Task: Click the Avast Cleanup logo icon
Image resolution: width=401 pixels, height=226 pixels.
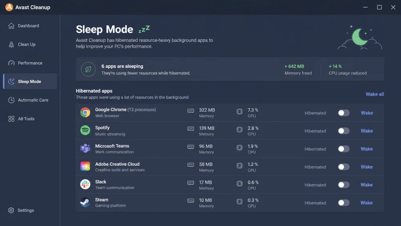Action: [9, 7]
